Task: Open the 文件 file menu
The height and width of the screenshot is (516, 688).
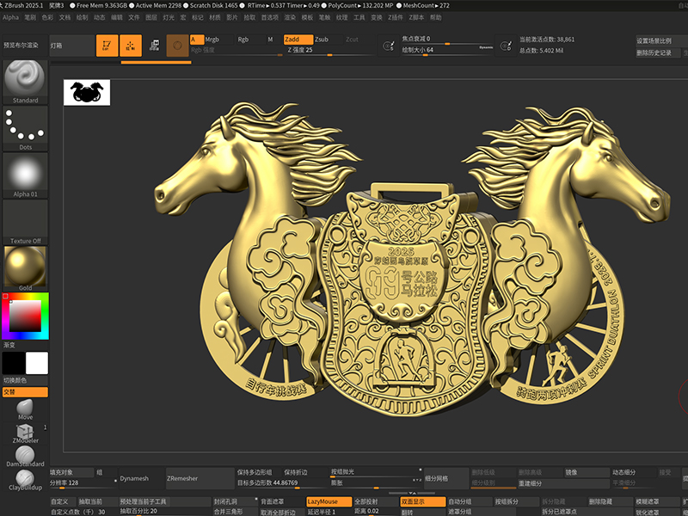Action: 134,17
